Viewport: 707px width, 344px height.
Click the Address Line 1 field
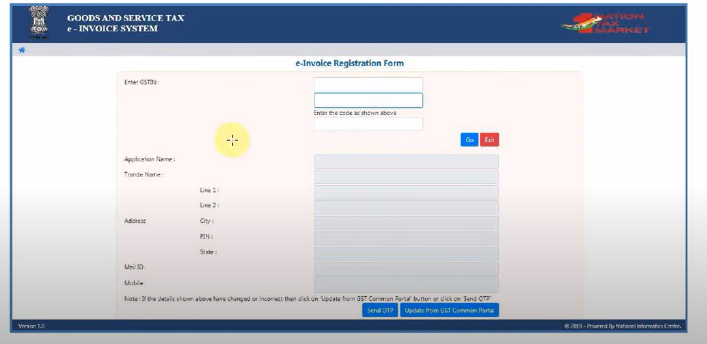pos(406,192)
